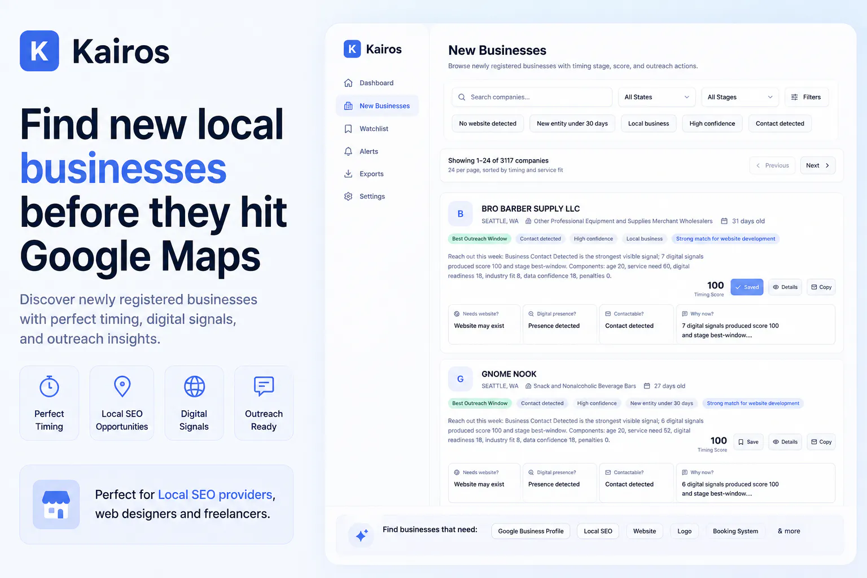Toggle the Local business filter chip
867x578 pixels.
649,124
